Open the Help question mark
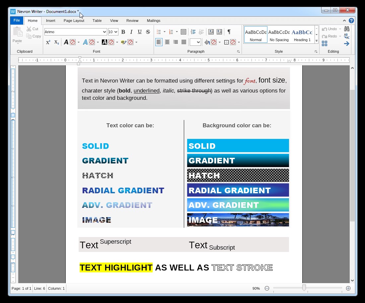This screenshot has width=365, height=303. (351, 21)
